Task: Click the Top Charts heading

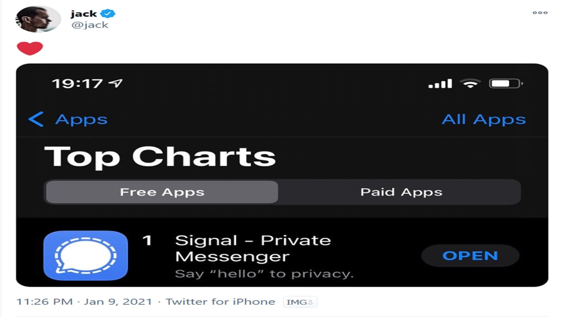Action: coord(160,156)
